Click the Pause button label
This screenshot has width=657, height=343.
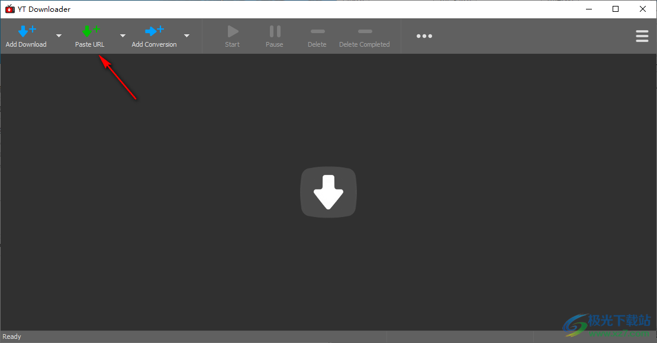tap(274, 44)
